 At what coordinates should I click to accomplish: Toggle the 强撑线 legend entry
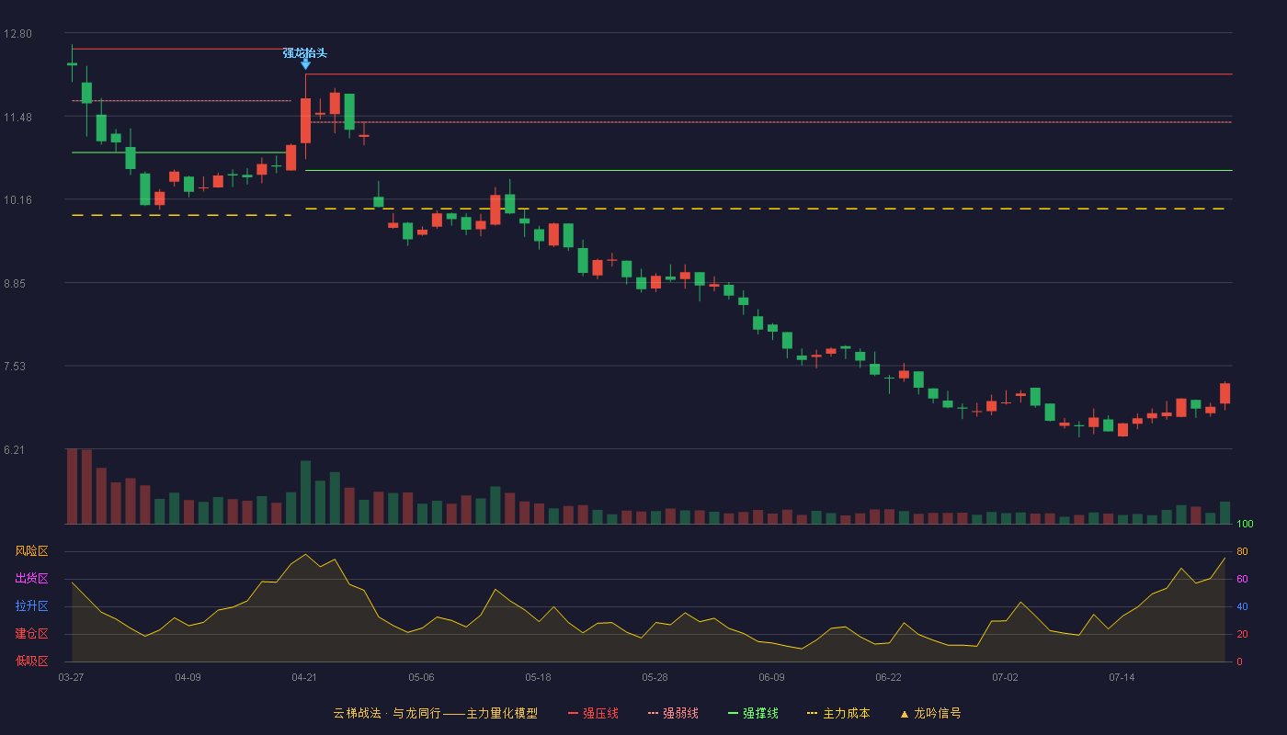click(753, 713)
